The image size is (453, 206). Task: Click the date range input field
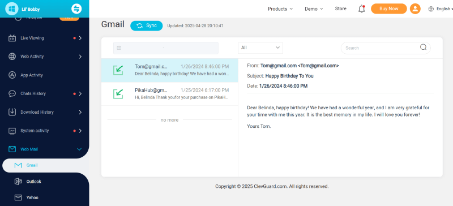166,48
